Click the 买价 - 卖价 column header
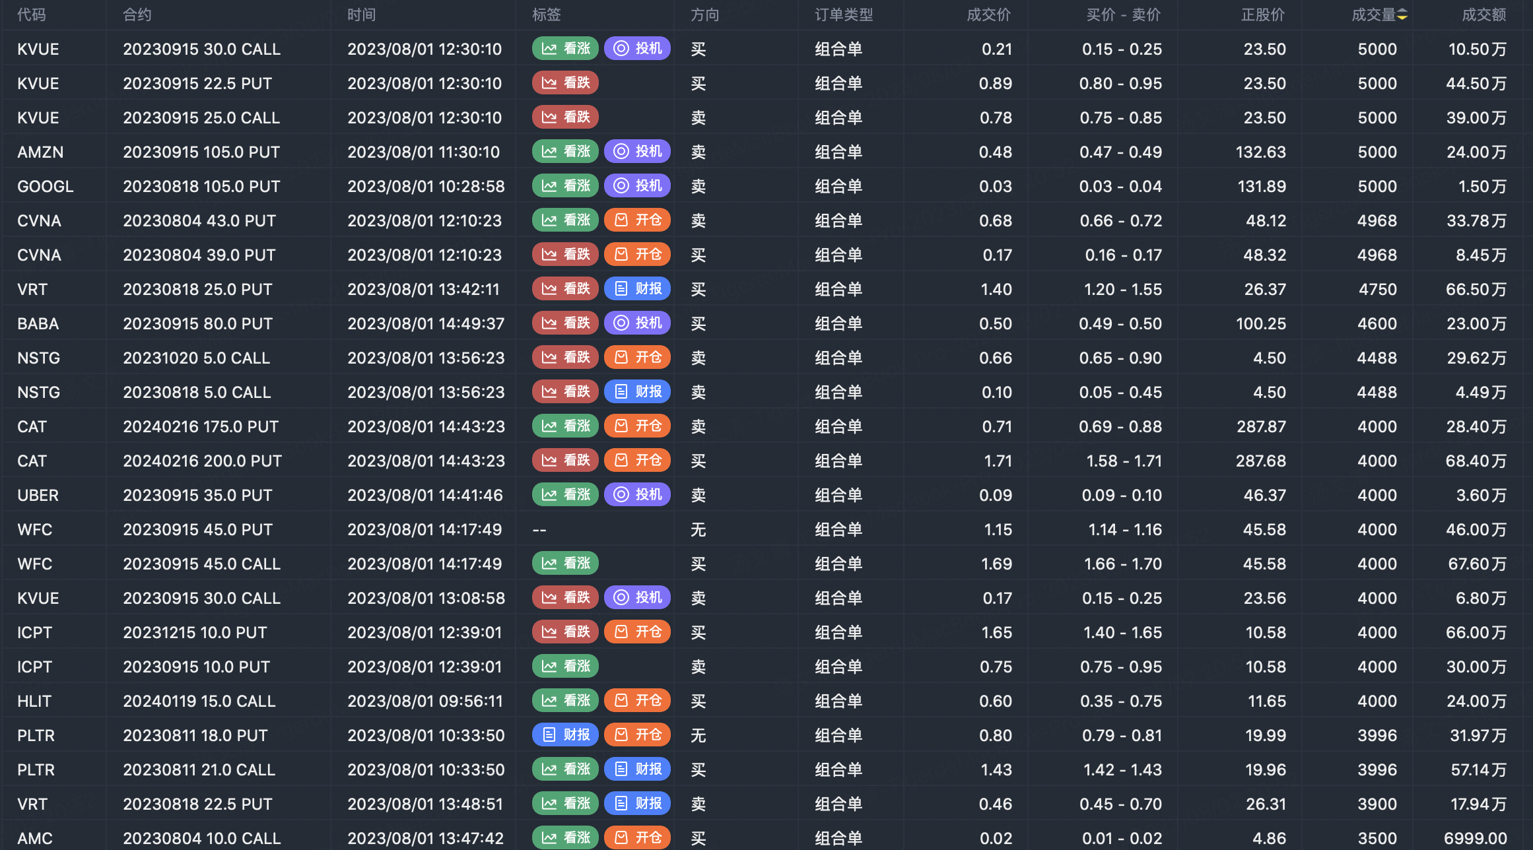 [1124, 15]
